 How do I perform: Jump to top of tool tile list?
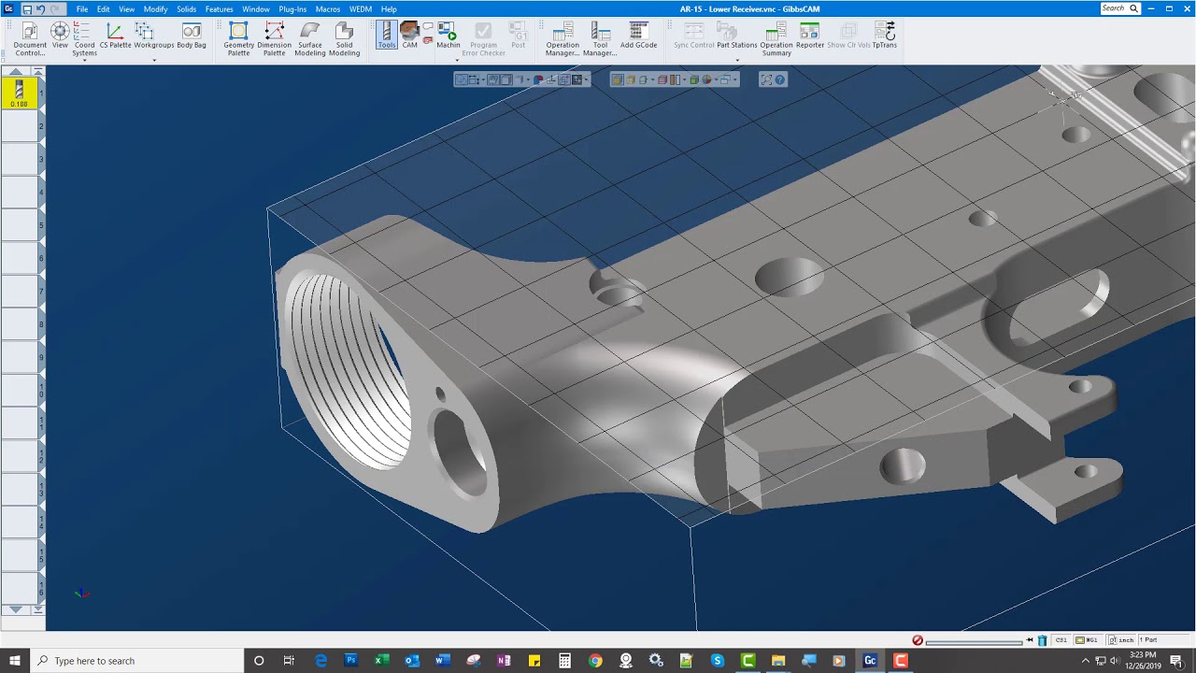37,71
